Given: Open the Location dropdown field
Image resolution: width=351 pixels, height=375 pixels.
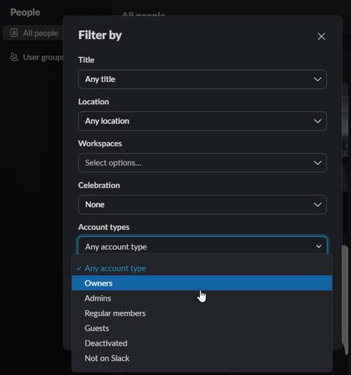Looking at the screenshot, I should coord(202,121).
